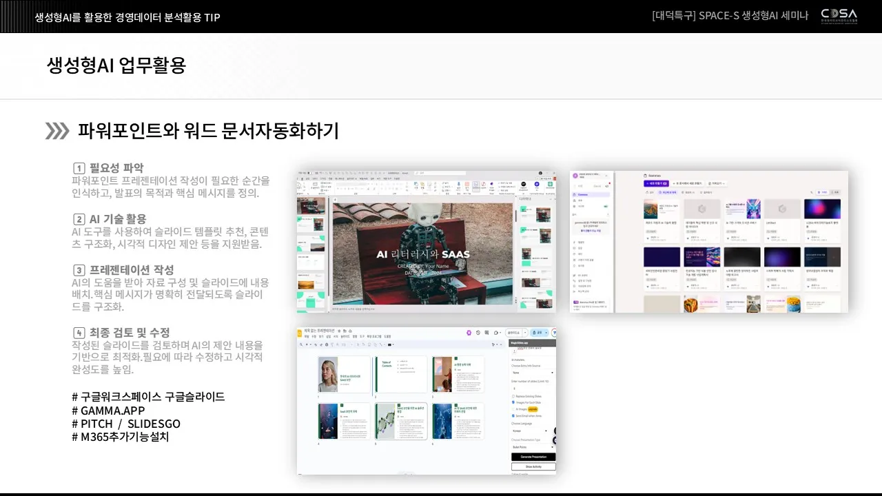This screenshot has height=496, width=882.
Task: Click the Google Slides logo icon
Action: 301,332
